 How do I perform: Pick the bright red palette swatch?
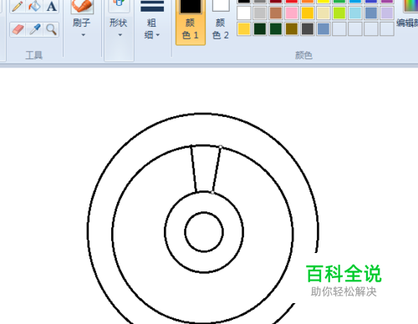[292, 1]
